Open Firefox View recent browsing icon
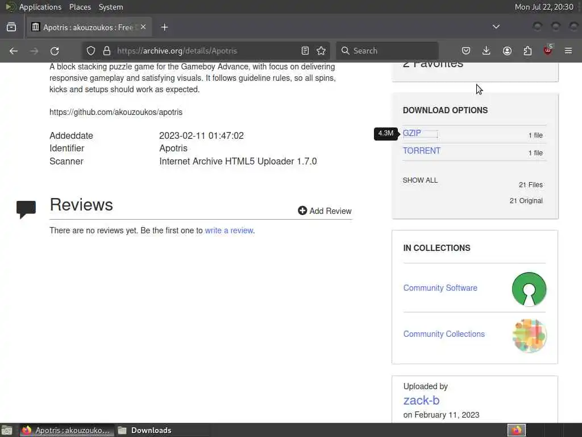The height and width of the screenshot is (437, 582). 11,27
